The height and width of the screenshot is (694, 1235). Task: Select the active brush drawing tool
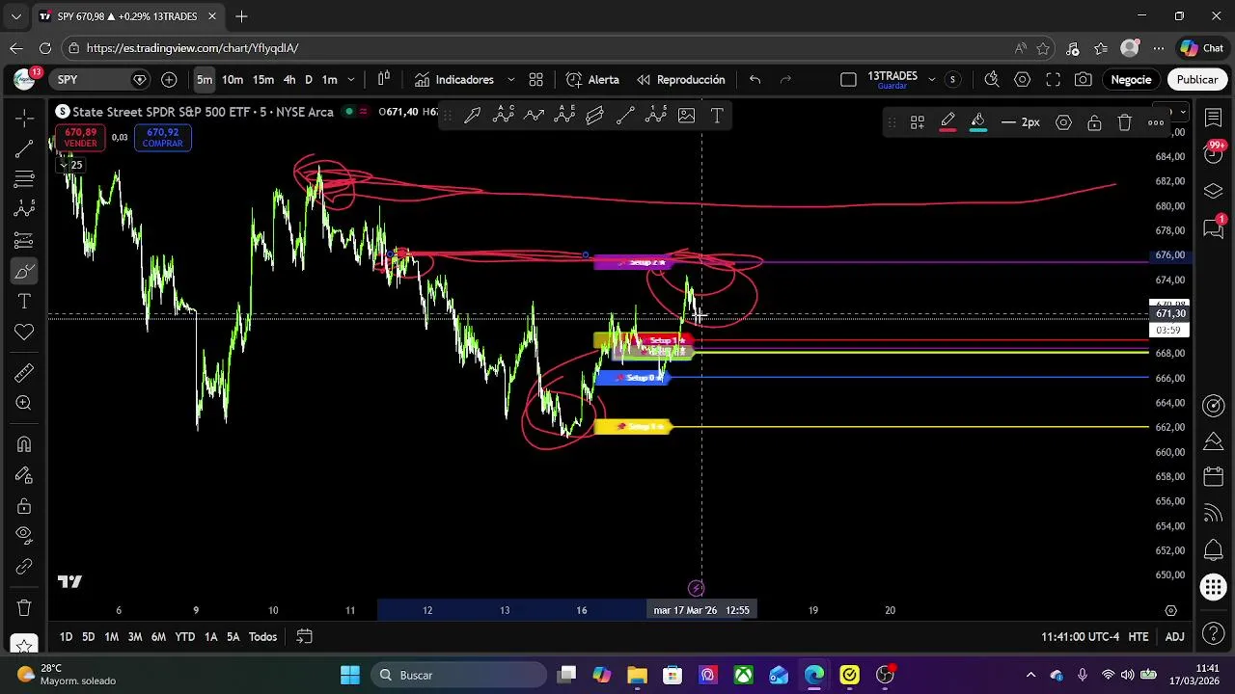pos(24,271)
